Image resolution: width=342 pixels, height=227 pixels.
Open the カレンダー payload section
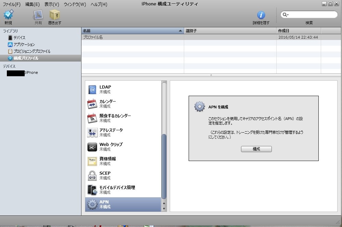[123, 104]
